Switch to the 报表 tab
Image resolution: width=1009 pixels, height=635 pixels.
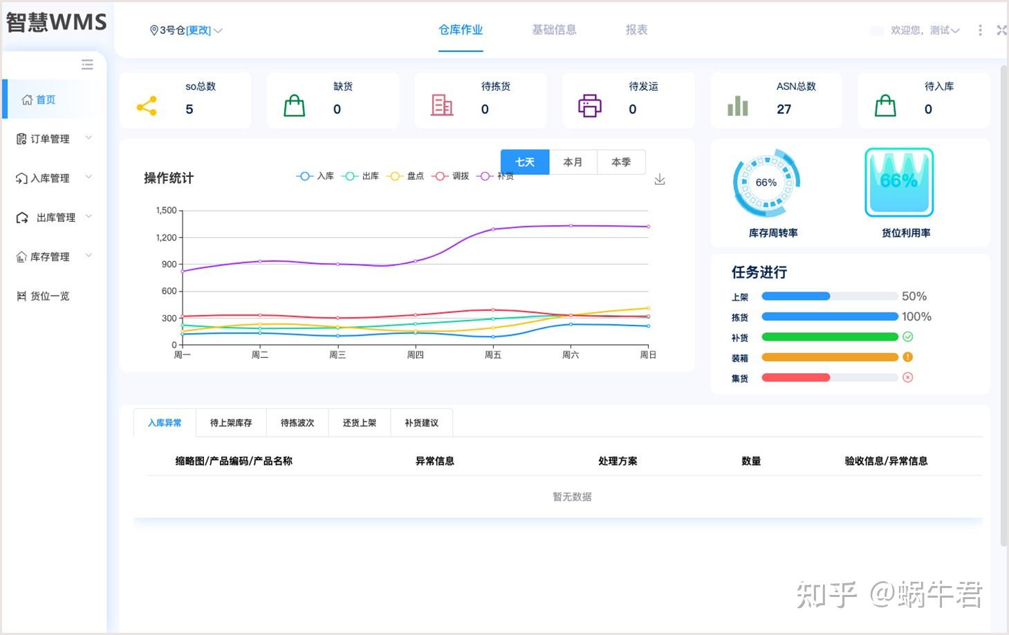[x=636, y=30]
